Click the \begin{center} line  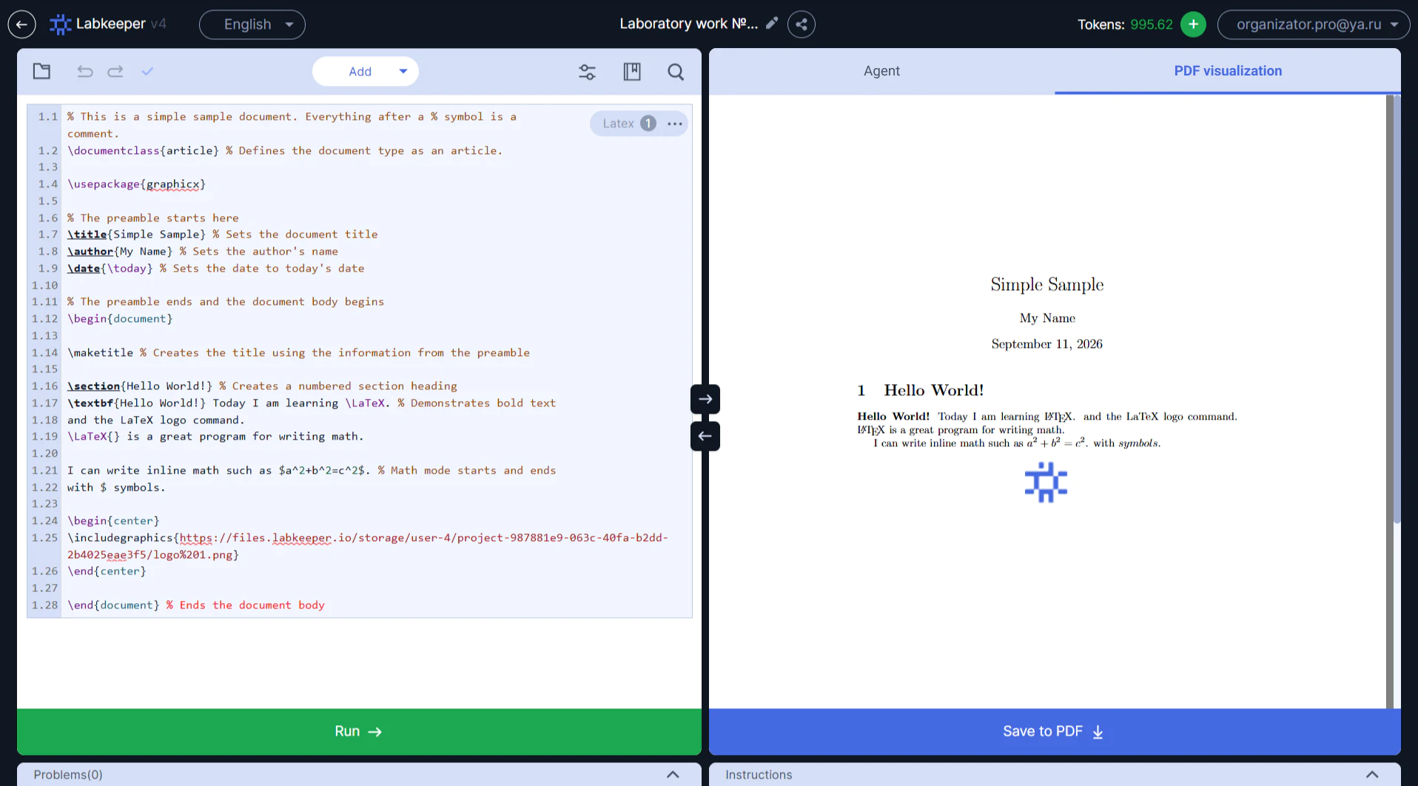[x=113, y=520]
